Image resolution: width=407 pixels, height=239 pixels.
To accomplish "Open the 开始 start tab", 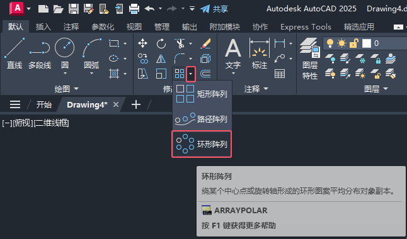I will (44, 105).
